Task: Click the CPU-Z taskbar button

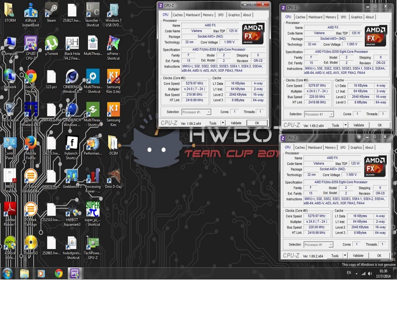Action: pos(74,274)
